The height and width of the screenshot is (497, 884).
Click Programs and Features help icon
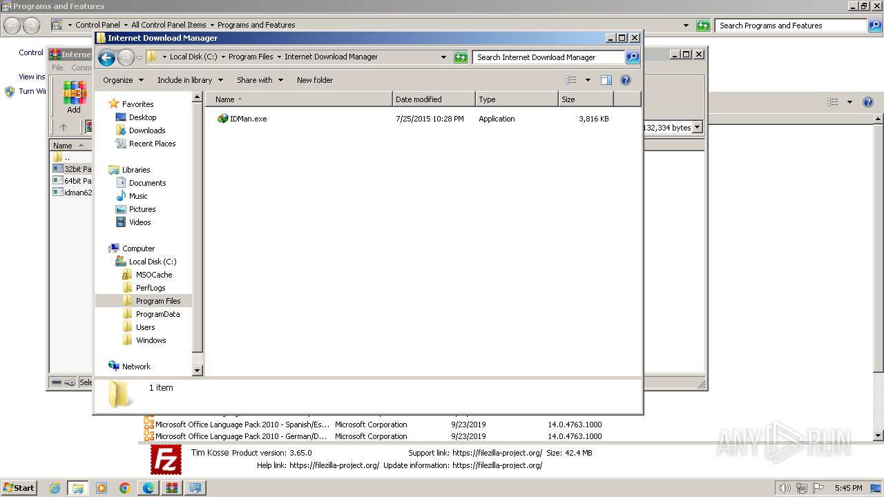(868, 102)
